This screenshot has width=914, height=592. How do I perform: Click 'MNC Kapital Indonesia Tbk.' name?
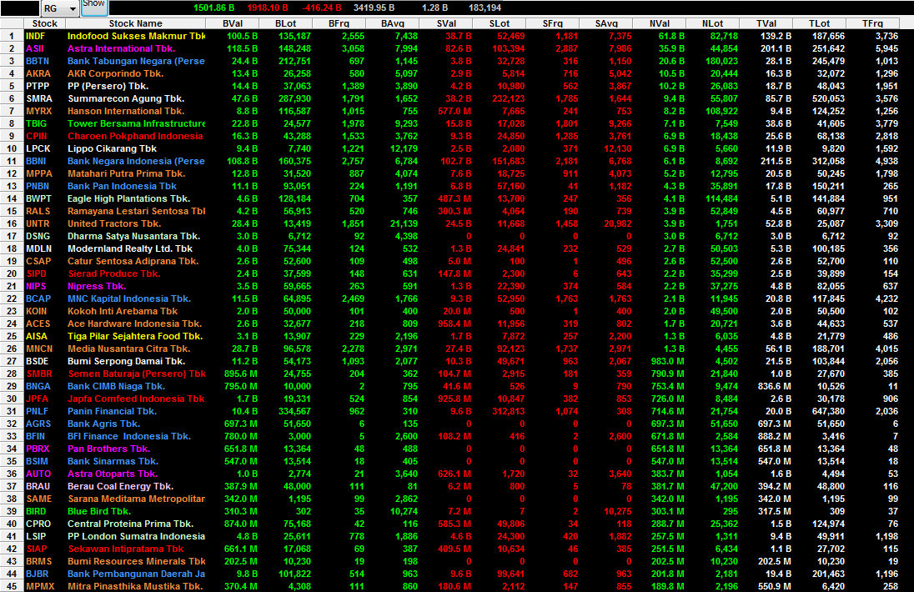(x=128, y=299)
